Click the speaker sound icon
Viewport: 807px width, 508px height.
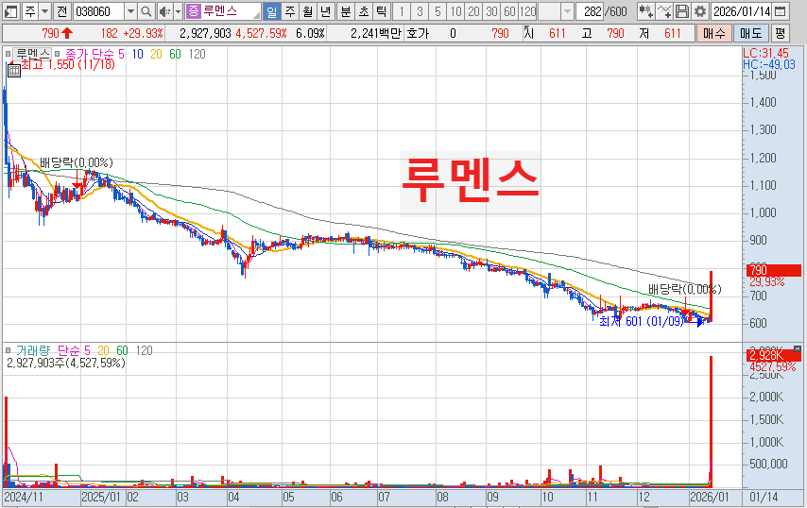164,10
